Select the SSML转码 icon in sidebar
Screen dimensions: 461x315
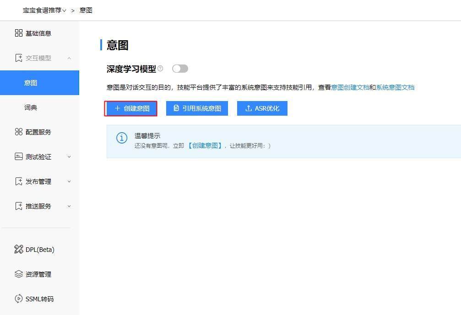[x=19, y=299]
